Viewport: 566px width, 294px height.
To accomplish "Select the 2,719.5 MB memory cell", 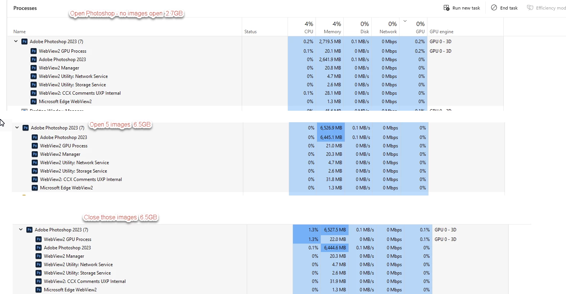I will [330, 42].
